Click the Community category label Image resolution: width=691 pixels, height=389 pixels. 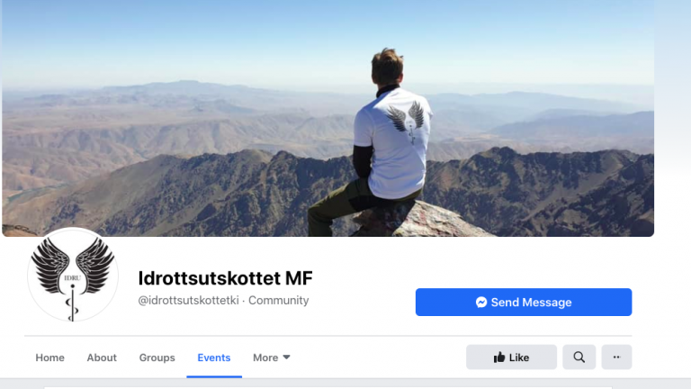(x=279, y=301)
